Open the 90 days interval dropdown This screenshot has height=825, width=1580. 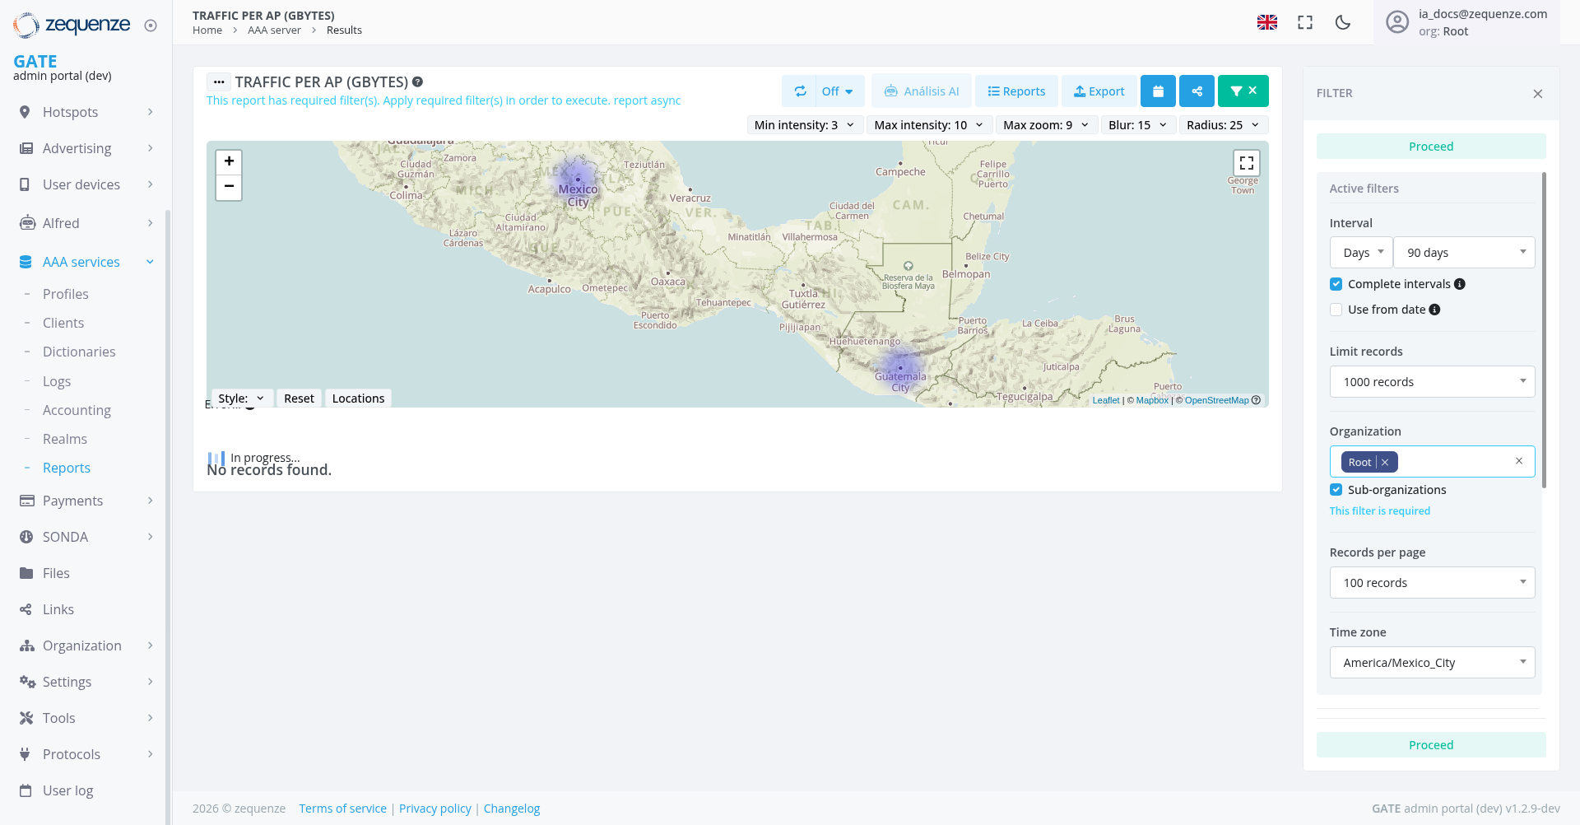pos(1464,253)
